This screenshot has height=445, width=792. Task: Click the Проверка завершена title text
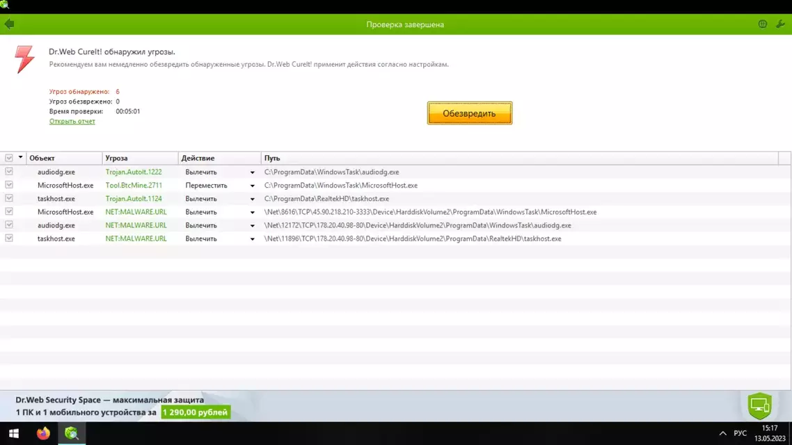pos(405,24)
